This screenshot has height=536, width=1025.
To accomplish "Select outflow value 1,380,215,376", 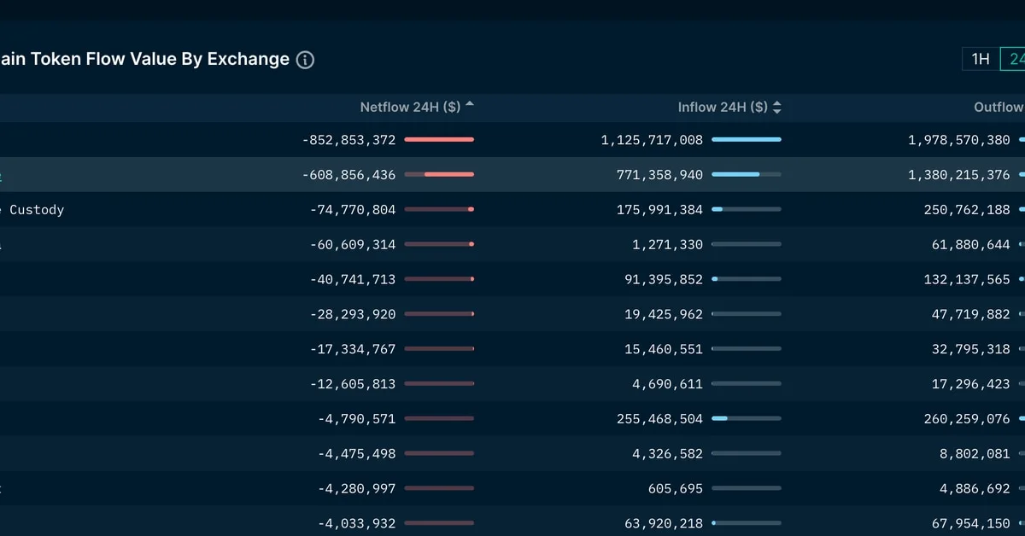I will point(959,175).
